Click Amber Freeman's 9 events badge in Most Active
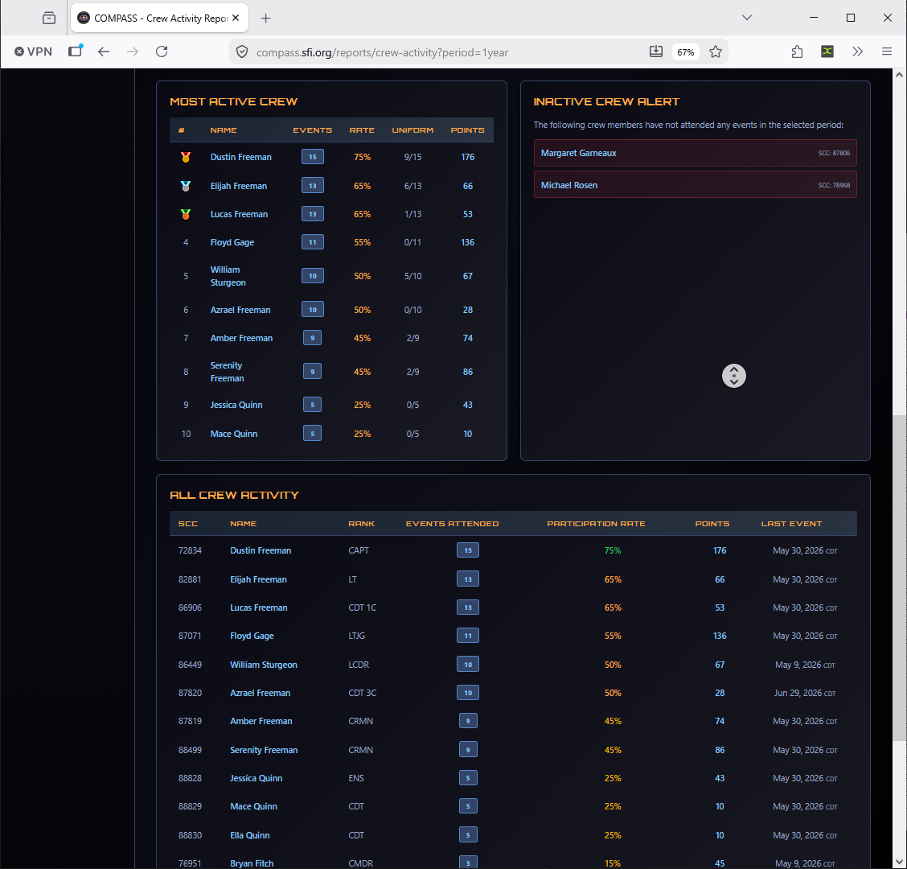 [x=312, y=337]
